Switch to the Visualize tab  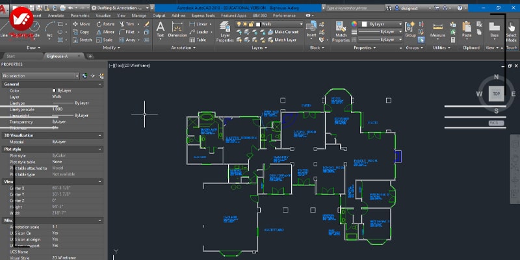pyautogui.click(x=103, y=16)
